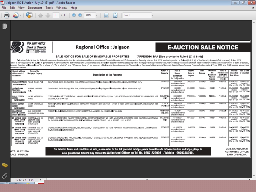
Task: Open the File menu
Action: coord(4,8)
